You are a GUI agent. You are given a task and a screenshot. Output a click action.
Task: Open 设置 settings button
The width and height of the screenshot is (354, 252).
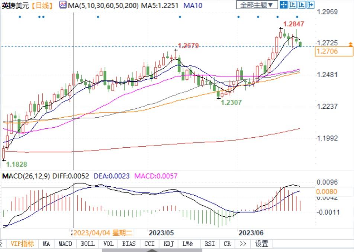[261, 244]
